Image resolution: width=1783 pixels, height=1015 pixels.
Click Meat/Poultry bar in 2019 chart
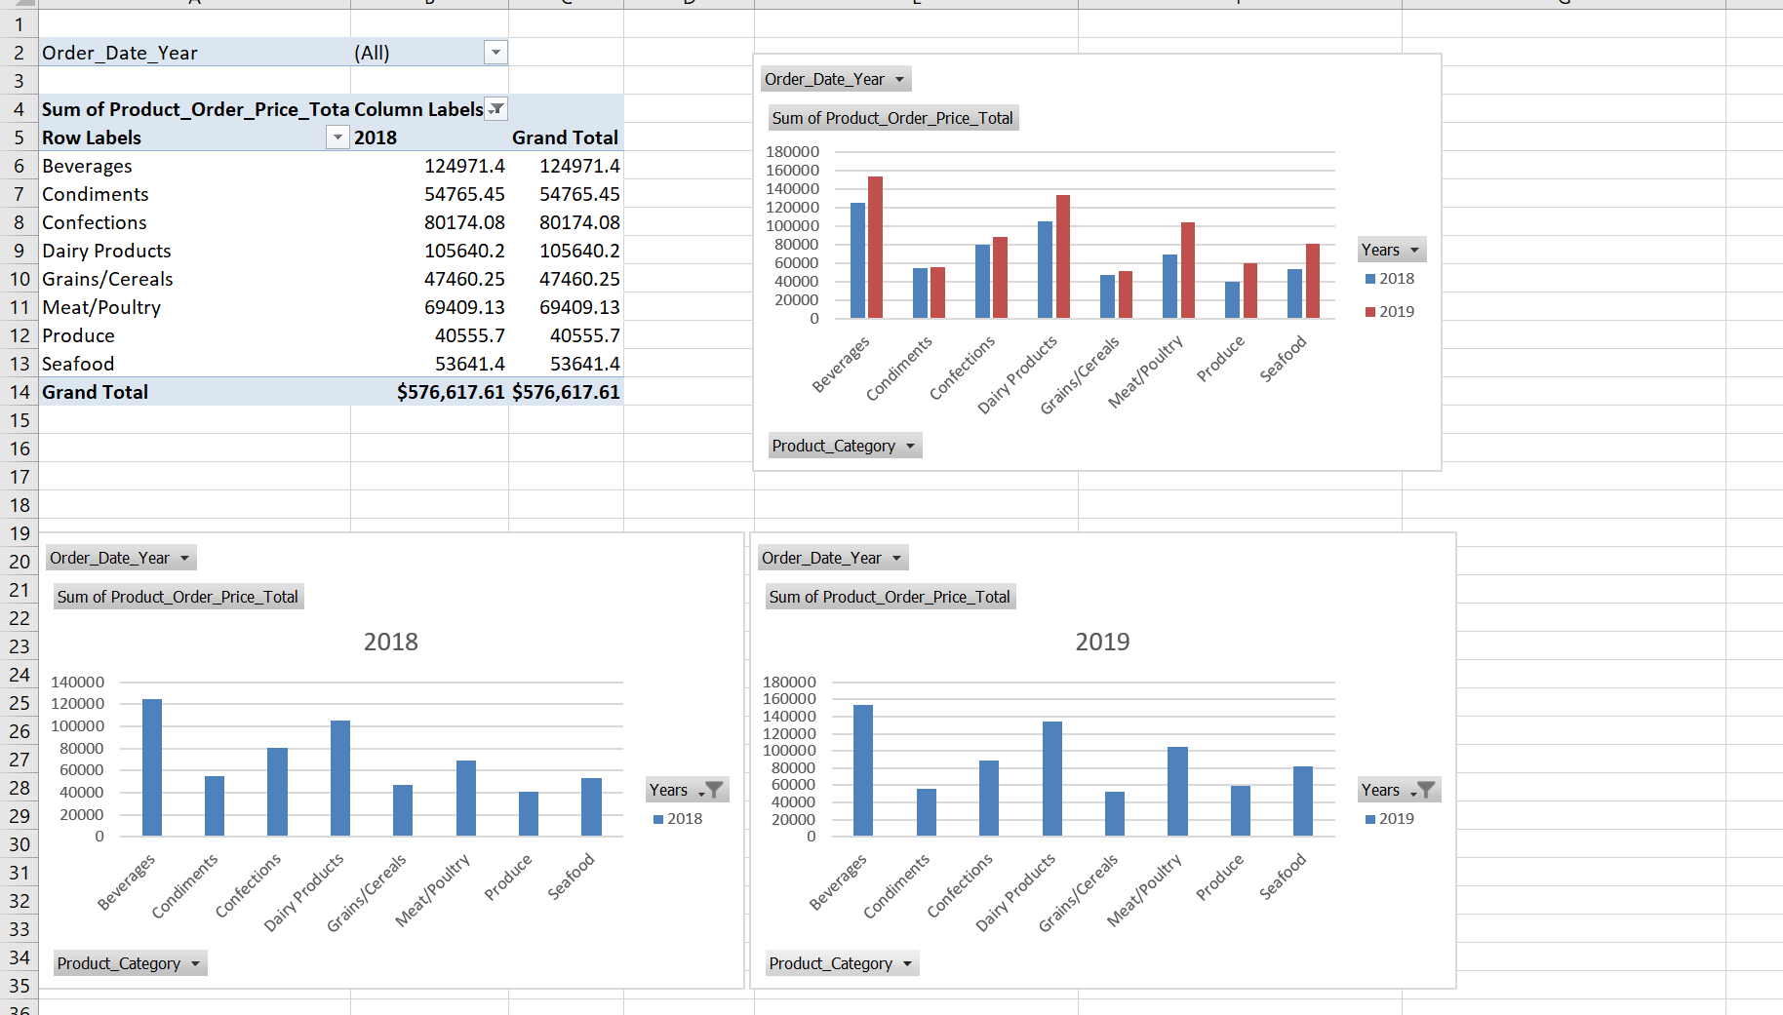point(1177,792)
